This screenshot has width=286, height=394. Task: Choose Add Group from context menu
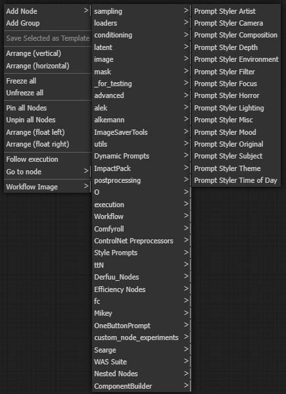click(x=48, y=23)
